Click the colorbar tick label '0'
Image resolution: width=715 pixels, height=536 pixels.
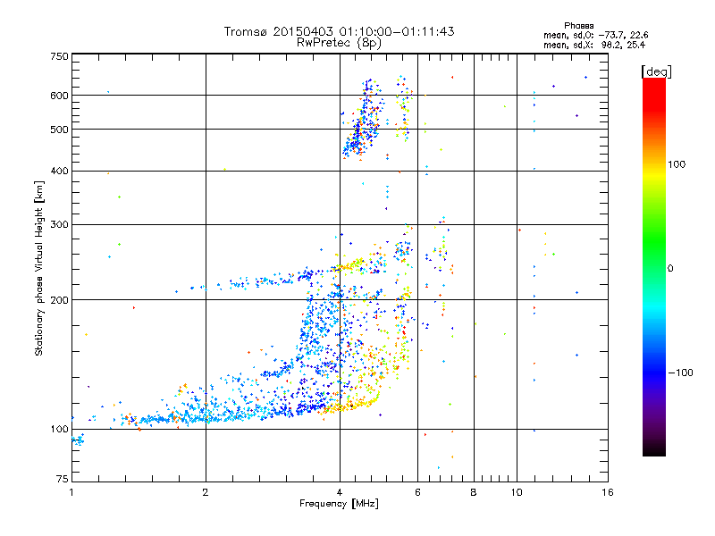(x=670, y=268)
